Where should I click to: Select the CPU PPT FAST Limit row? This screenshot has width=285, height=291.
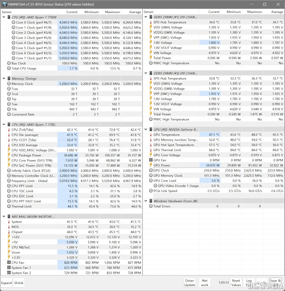point(72,201)
